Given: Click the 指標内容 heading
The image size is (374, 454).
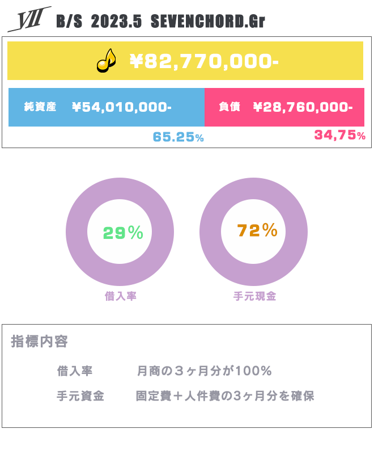Looking at the screenshot, I should 39,342.
